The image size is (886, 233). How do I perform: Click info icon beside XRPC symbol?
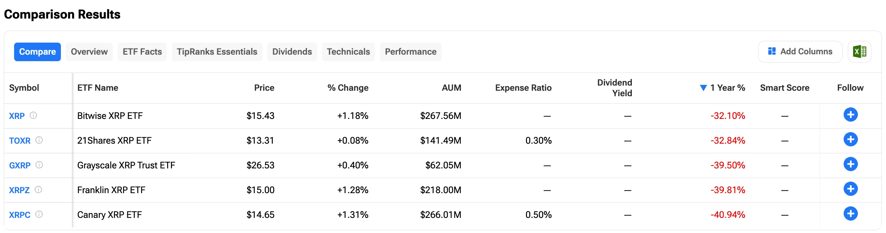click(39, 214)
